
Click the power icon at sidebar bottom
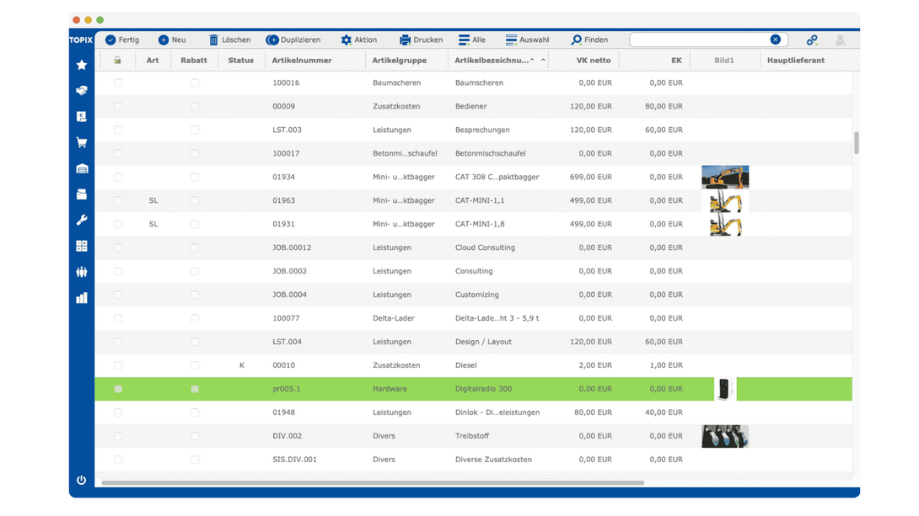[82, 480]
